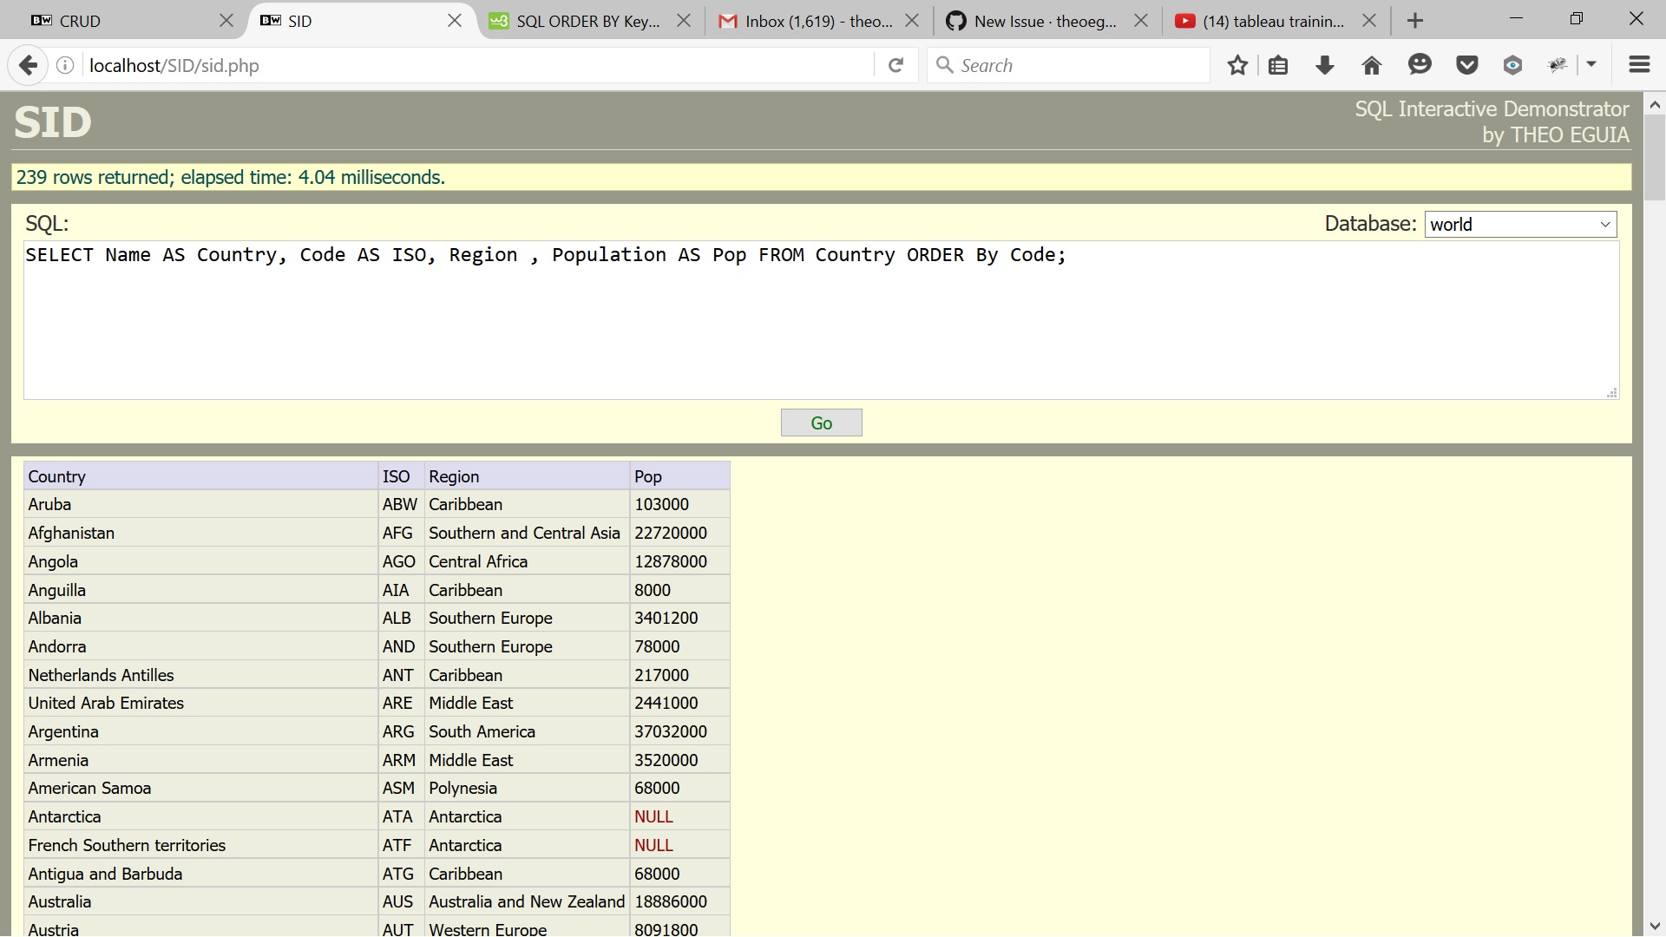Screen dimensions: 1666x937
Task: Click the Firefox home button
Action: coord(1371,65)
